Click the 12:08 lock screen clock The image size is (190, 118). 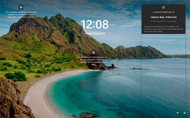click(x=95, y=24)
